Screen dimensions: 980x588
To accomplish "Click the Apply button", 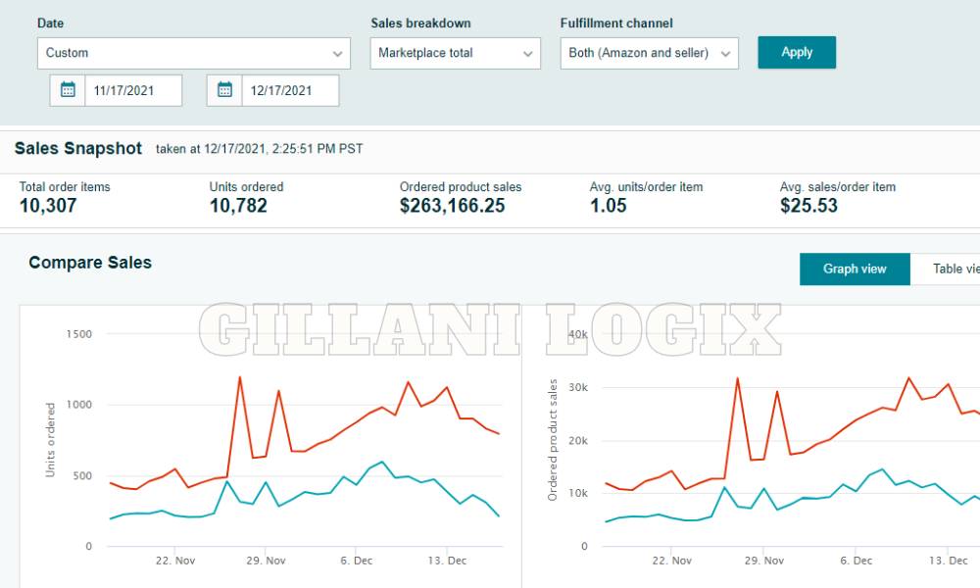I will (x=796, y=53).
